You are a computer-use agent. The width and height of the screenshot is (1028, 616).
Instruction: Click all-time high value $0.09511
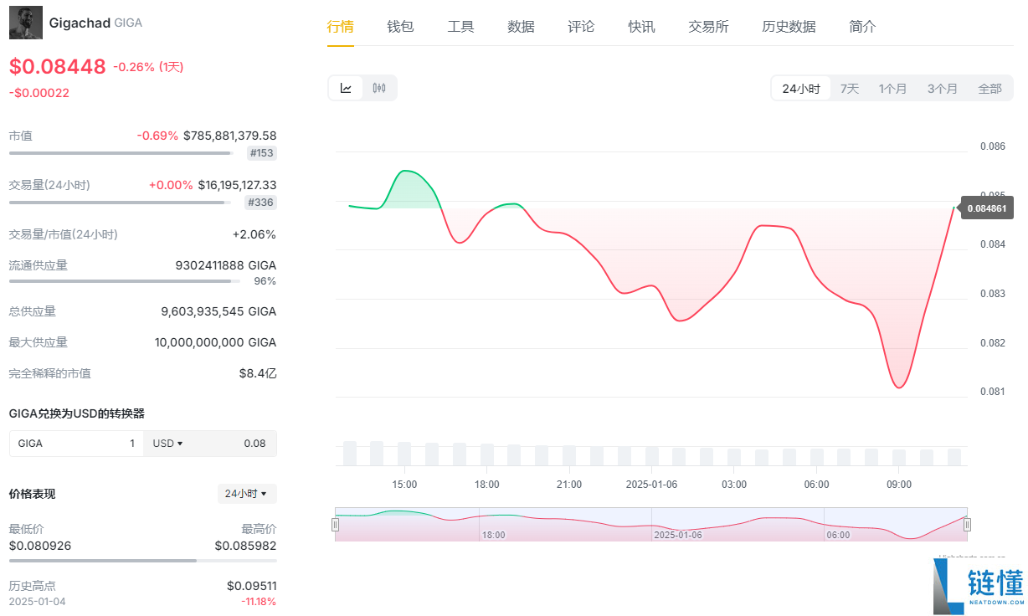click(x=251, y=586)
